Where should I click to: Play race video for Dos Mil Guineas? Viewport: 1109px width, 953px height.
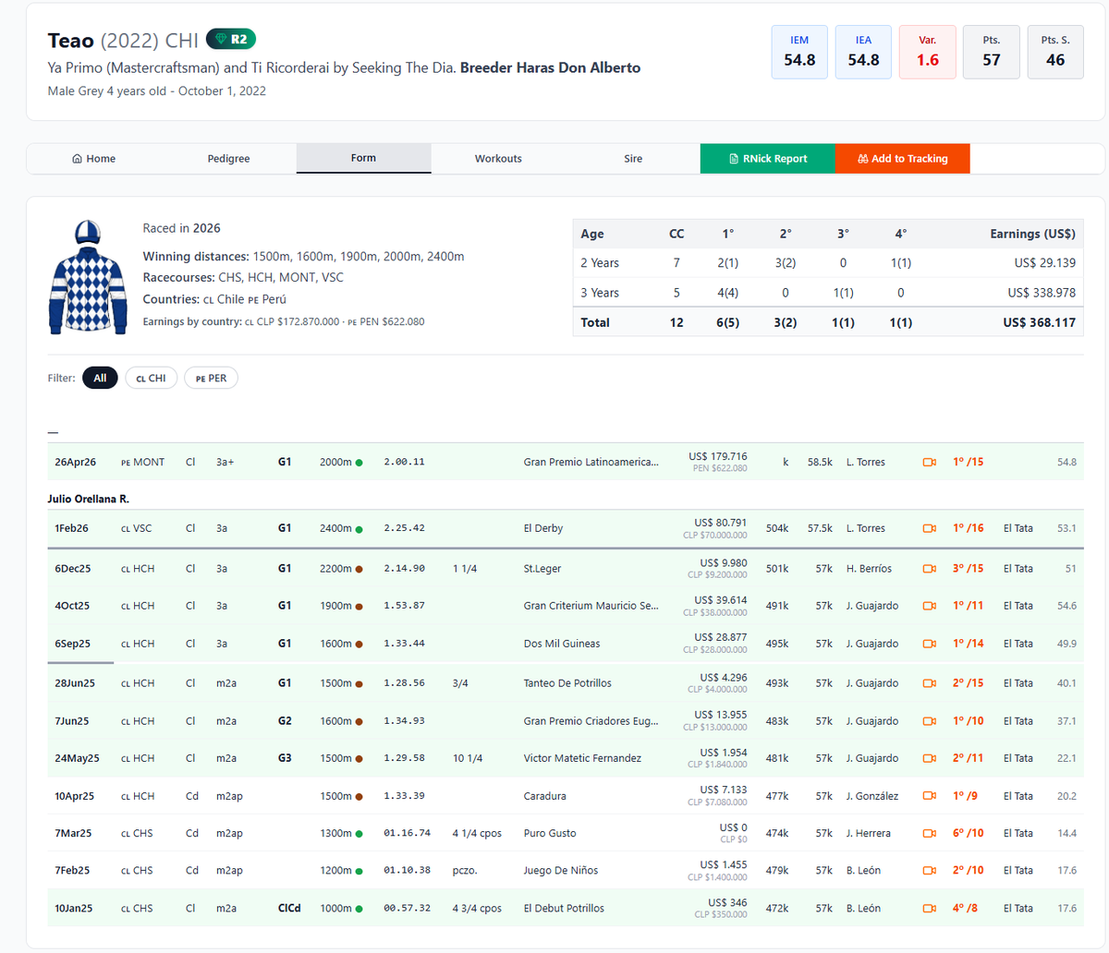930,644
